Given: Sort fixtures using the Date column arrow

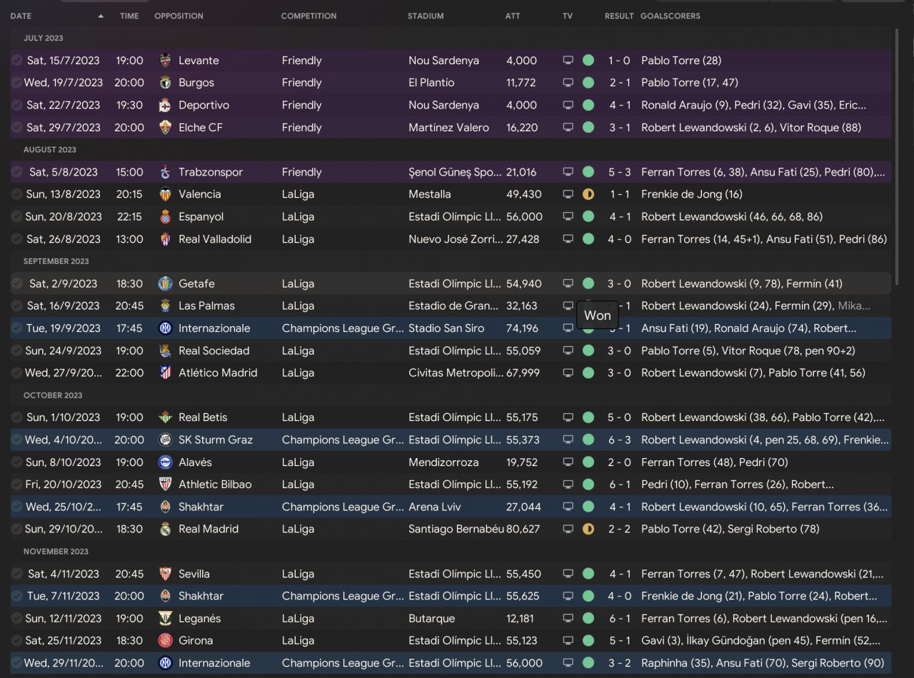Looking at the screenshot, I should click(101, 16).
